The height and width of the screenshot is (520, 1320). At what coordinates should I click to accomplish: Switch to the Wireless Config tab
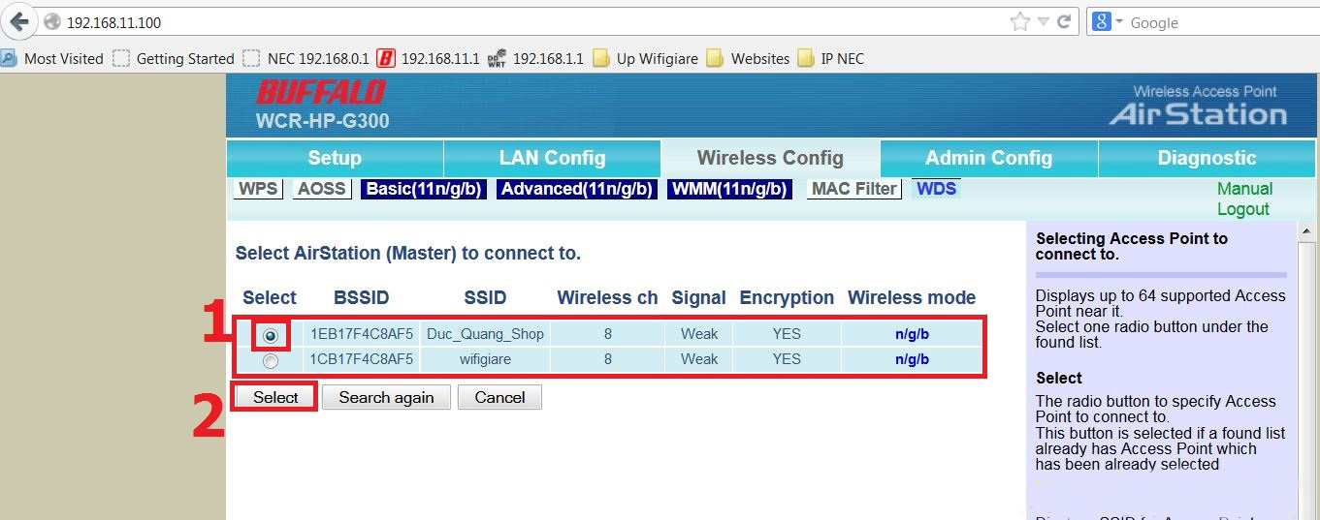(x=770, y=158)
